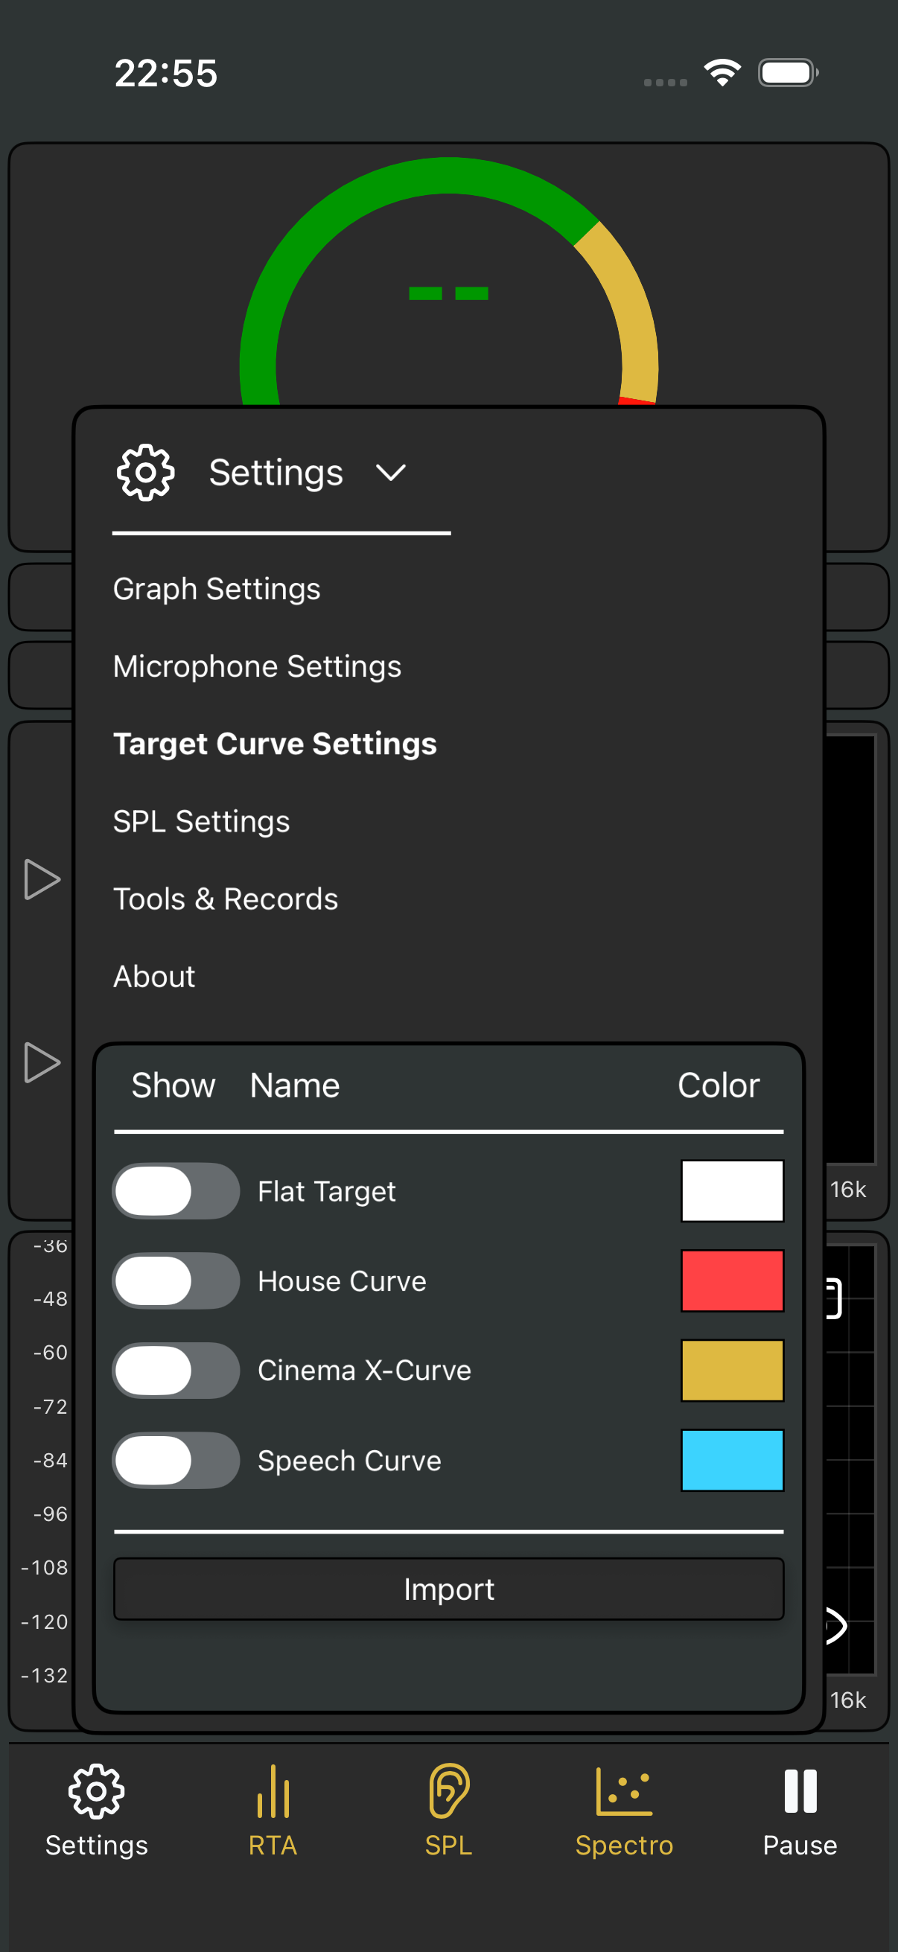Click the Cinema X-Curve name label

(x=365, y=1370)
